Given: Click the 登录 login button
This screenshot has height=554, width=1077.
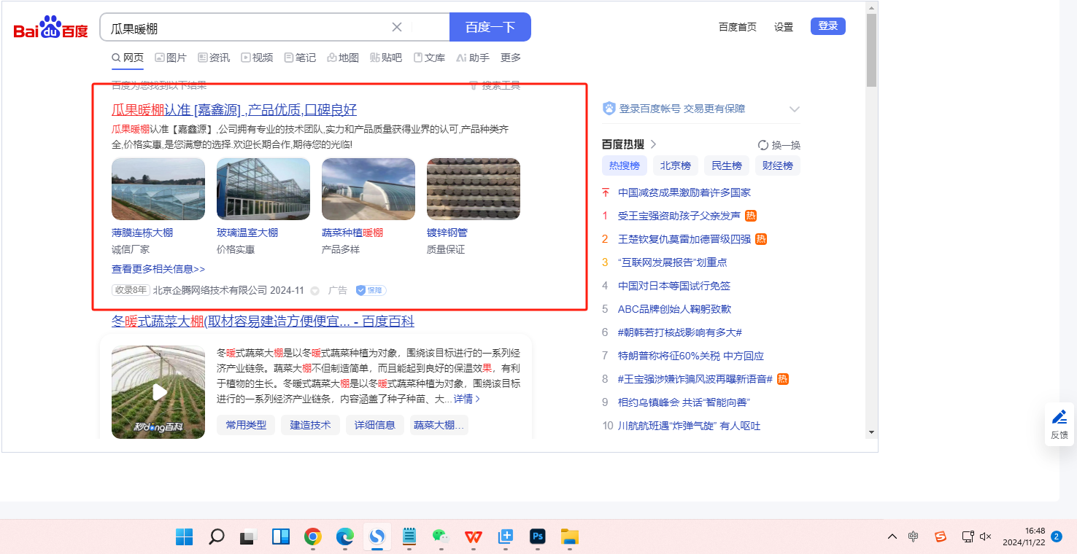Looking at the screenshot, I should pos(827,26).
